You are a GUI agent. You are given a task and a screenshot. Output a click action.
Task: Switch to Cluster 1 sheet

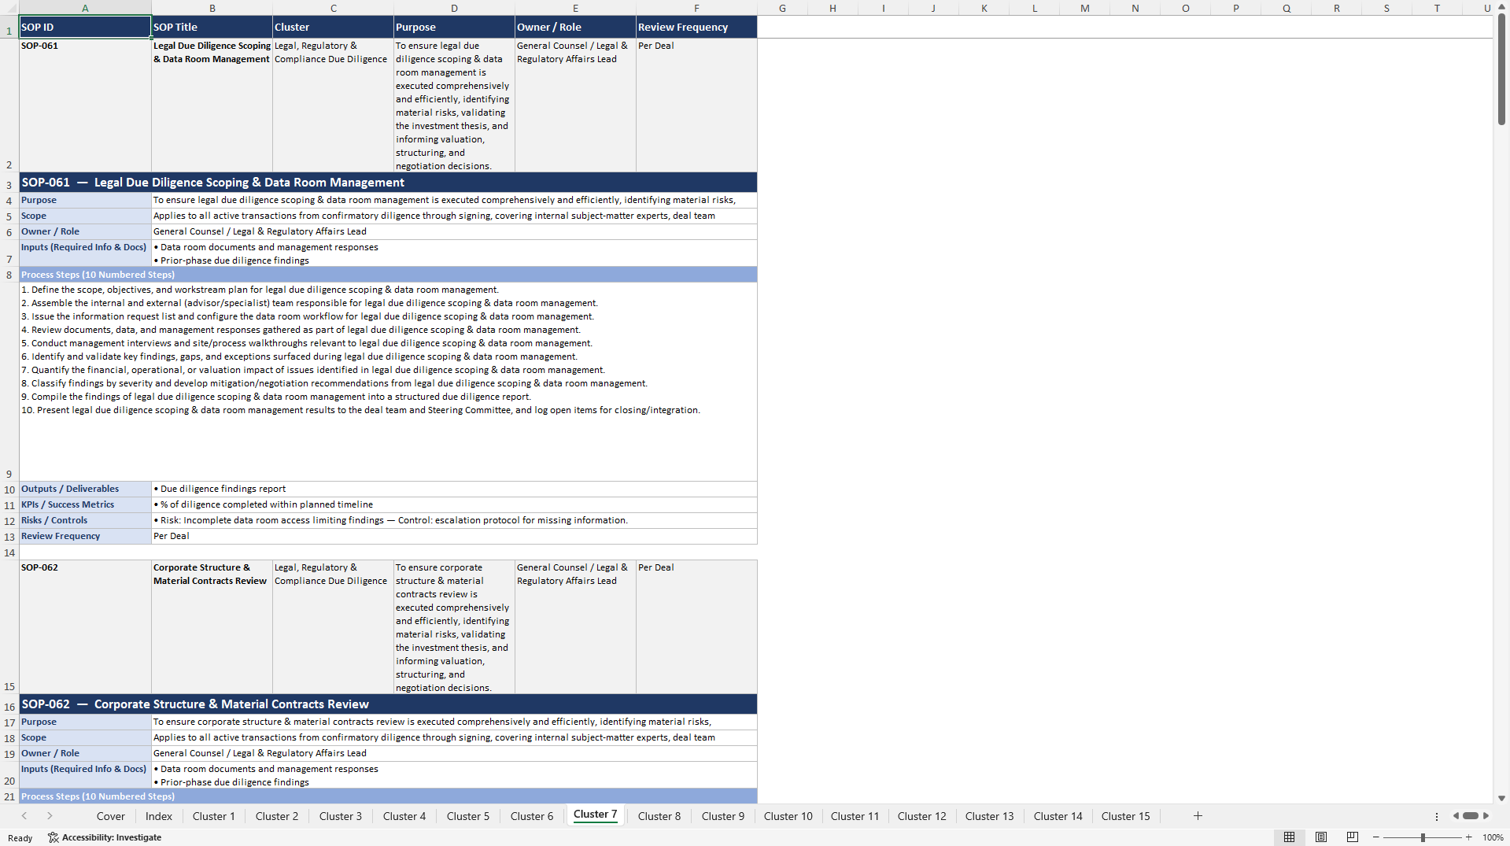(214, 816)
